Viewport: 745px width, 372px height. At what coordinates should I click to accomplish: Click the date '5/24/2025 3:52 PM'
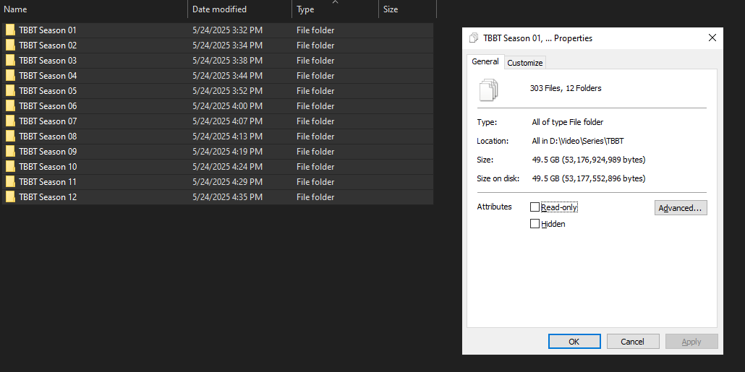tap(227, 91)
